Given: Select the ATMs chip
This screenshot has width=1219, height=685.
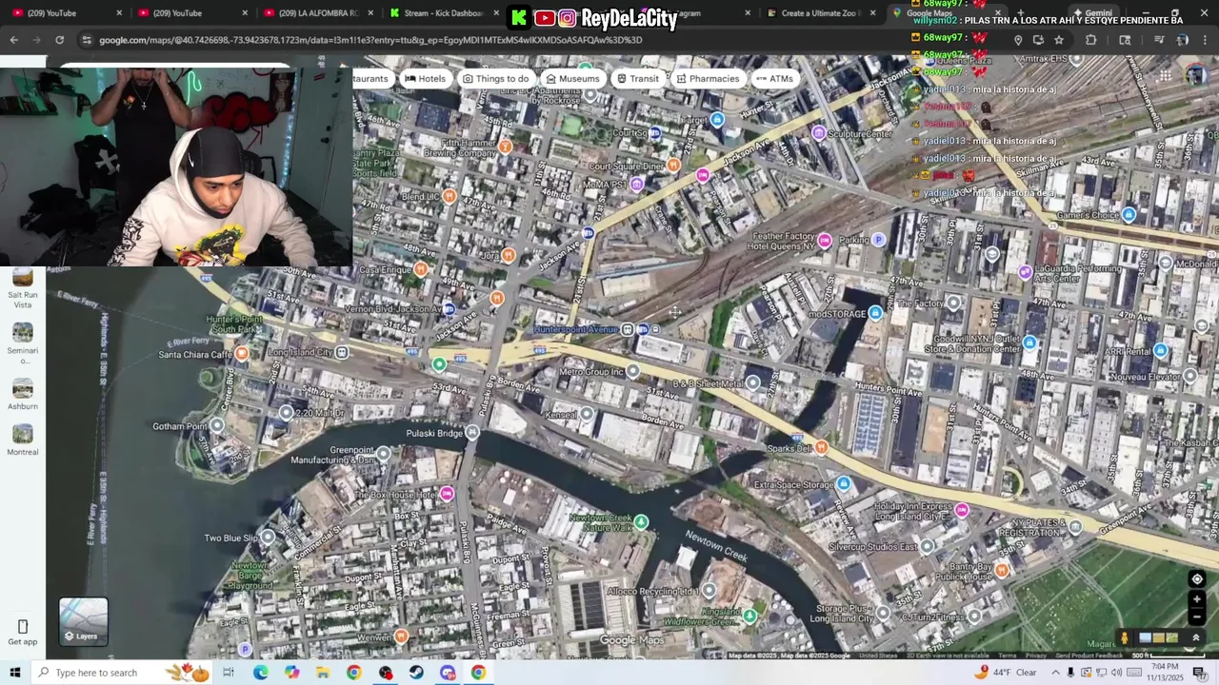Looking at the screenshot, I should [773, 79].
